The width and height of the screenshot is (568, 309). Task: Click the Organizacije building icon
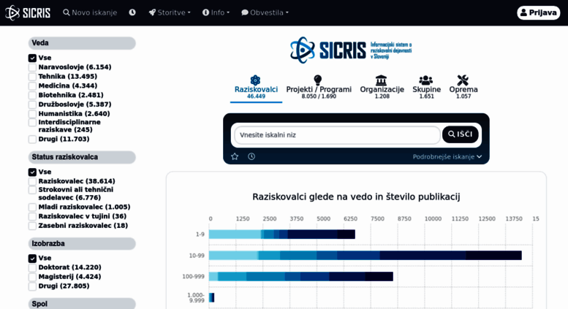pos(381,80)
